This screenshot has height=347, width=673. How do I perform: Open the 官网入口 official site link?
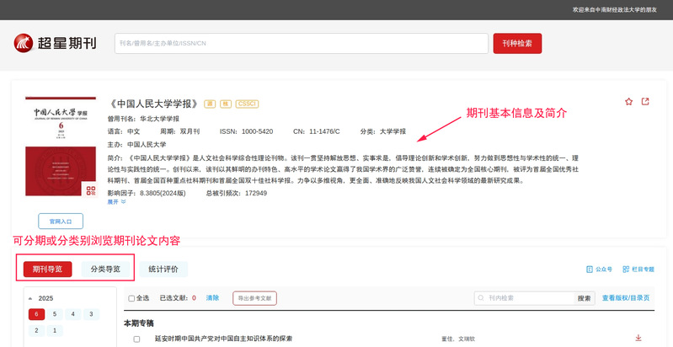coord(61,222)
